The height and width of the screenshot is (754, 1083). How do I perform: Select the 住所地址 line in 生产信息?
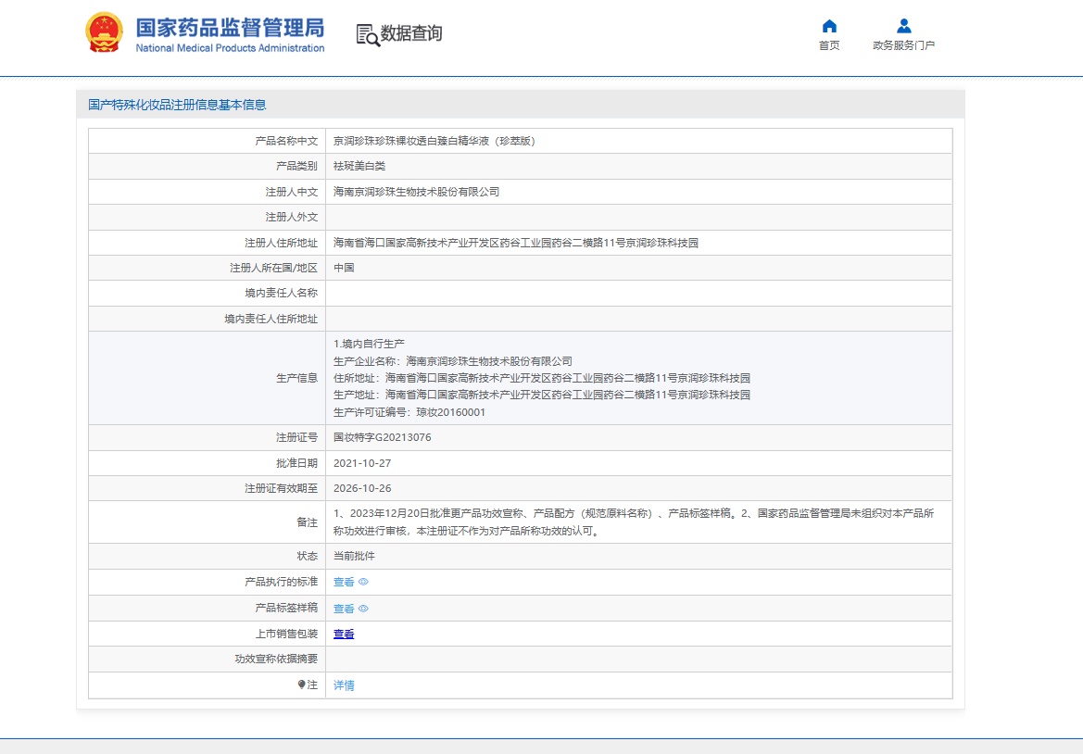(x=541, y=378)
